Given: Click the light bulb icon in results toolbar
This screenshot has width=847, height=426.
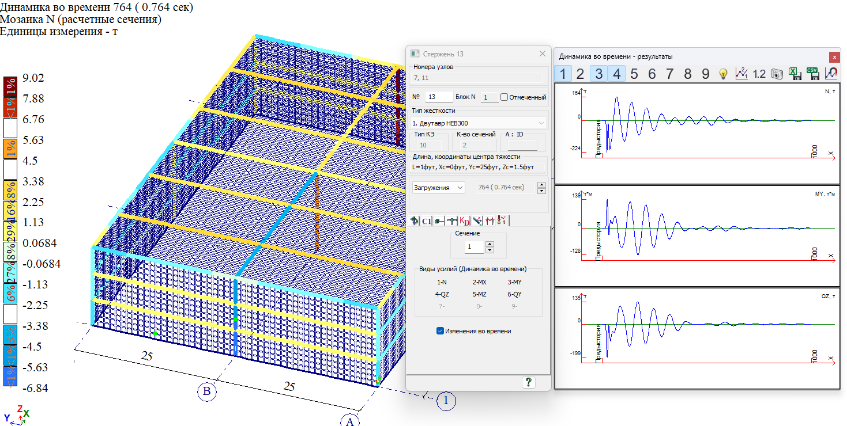Looking at the screenshot, I should click(x=723, y=74).
